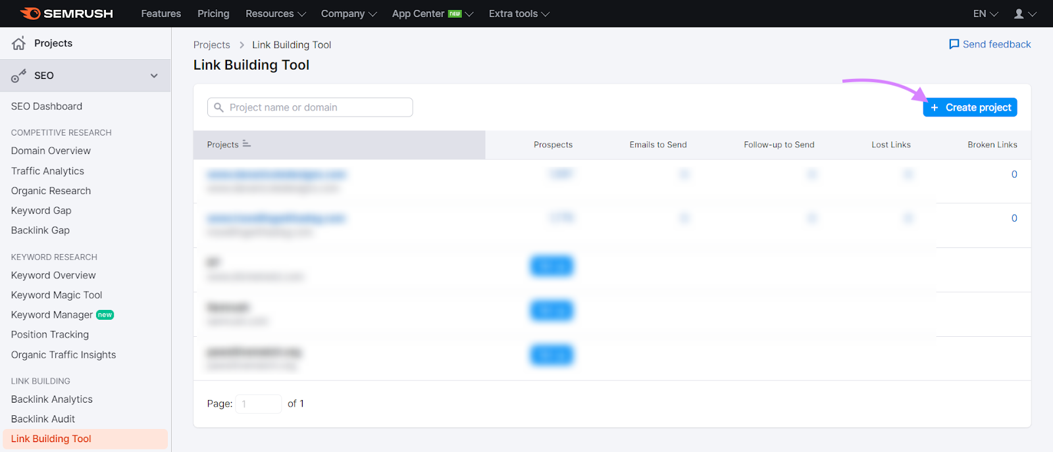1053x452 pixels.
Task: Click the project name search field
Action: (x=310, y=107)
